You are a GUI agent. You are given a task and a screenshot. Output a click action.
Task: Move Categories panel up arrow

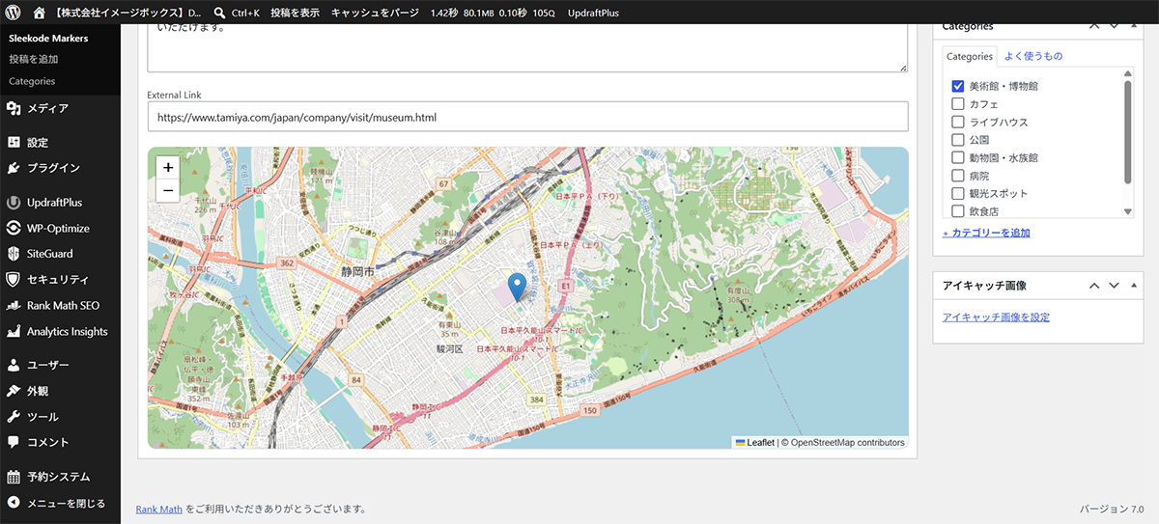[1094, 25]
